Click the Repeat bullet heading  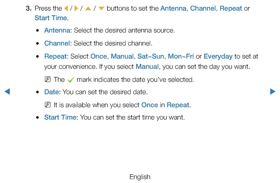tap(55, 56)
